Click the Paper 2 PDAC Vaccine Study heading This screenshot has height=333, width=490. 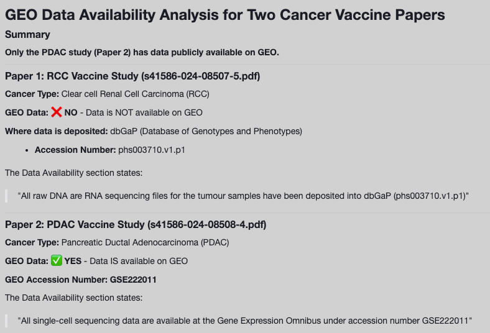136,224
